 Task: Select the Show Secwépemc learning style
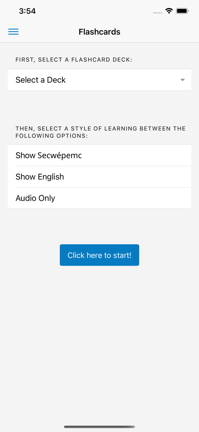(x=99, y=155)
